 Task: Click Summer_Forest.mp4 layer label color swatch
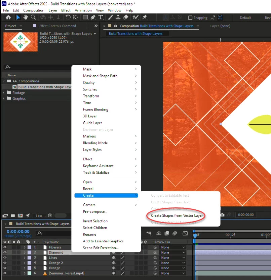click(29, 273)
